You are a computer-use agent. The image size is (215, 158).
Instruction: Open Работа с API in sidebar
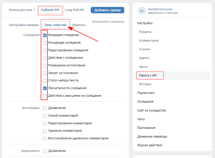148,76
